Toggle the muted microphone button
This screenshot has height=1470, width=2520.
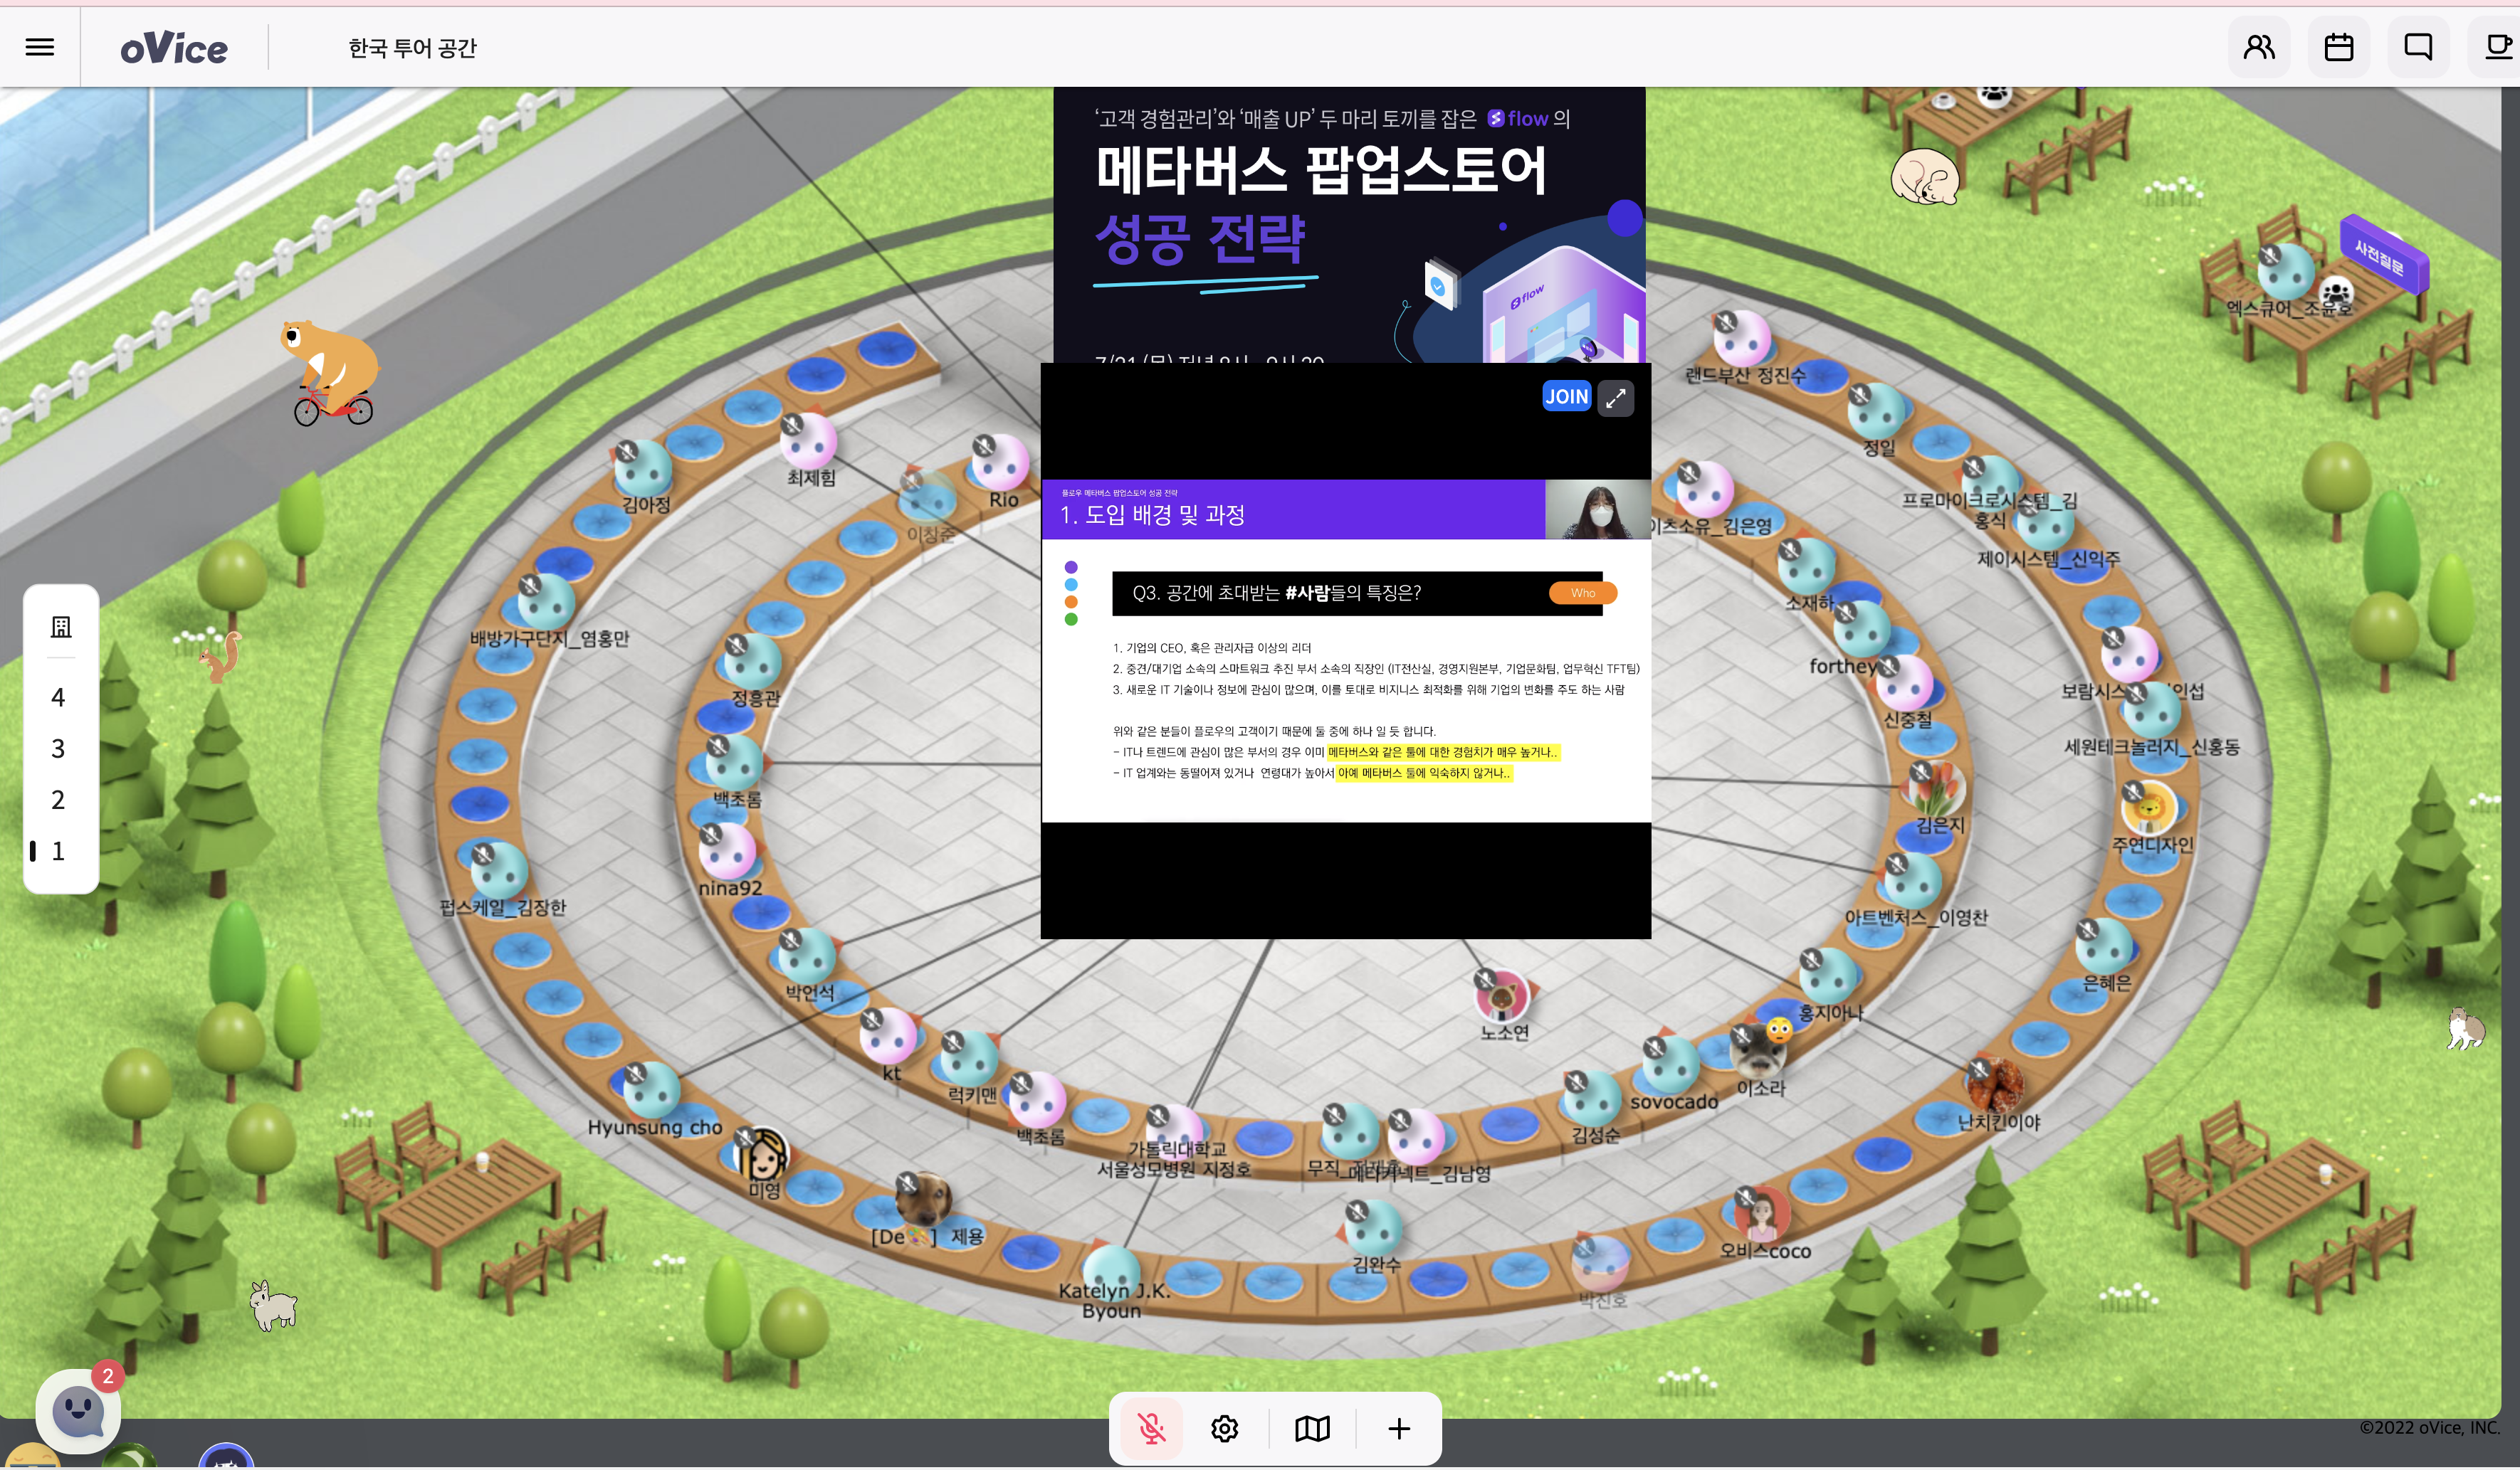(x=1152, y=1429)
